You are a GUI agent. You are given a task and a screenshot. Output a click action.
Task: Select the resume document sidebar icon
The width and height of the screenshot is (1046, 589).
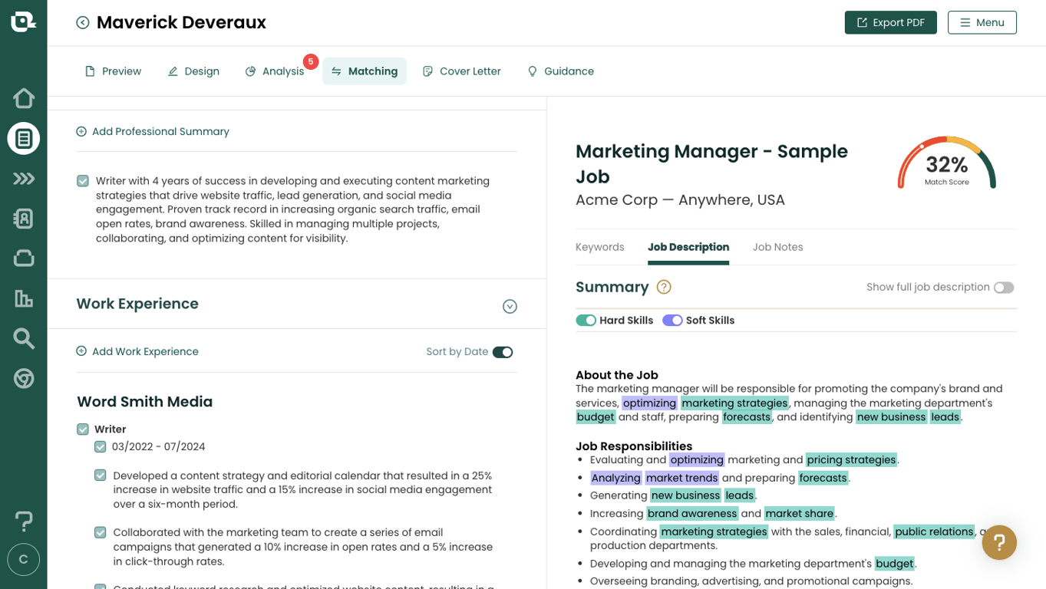click(24, 139)
